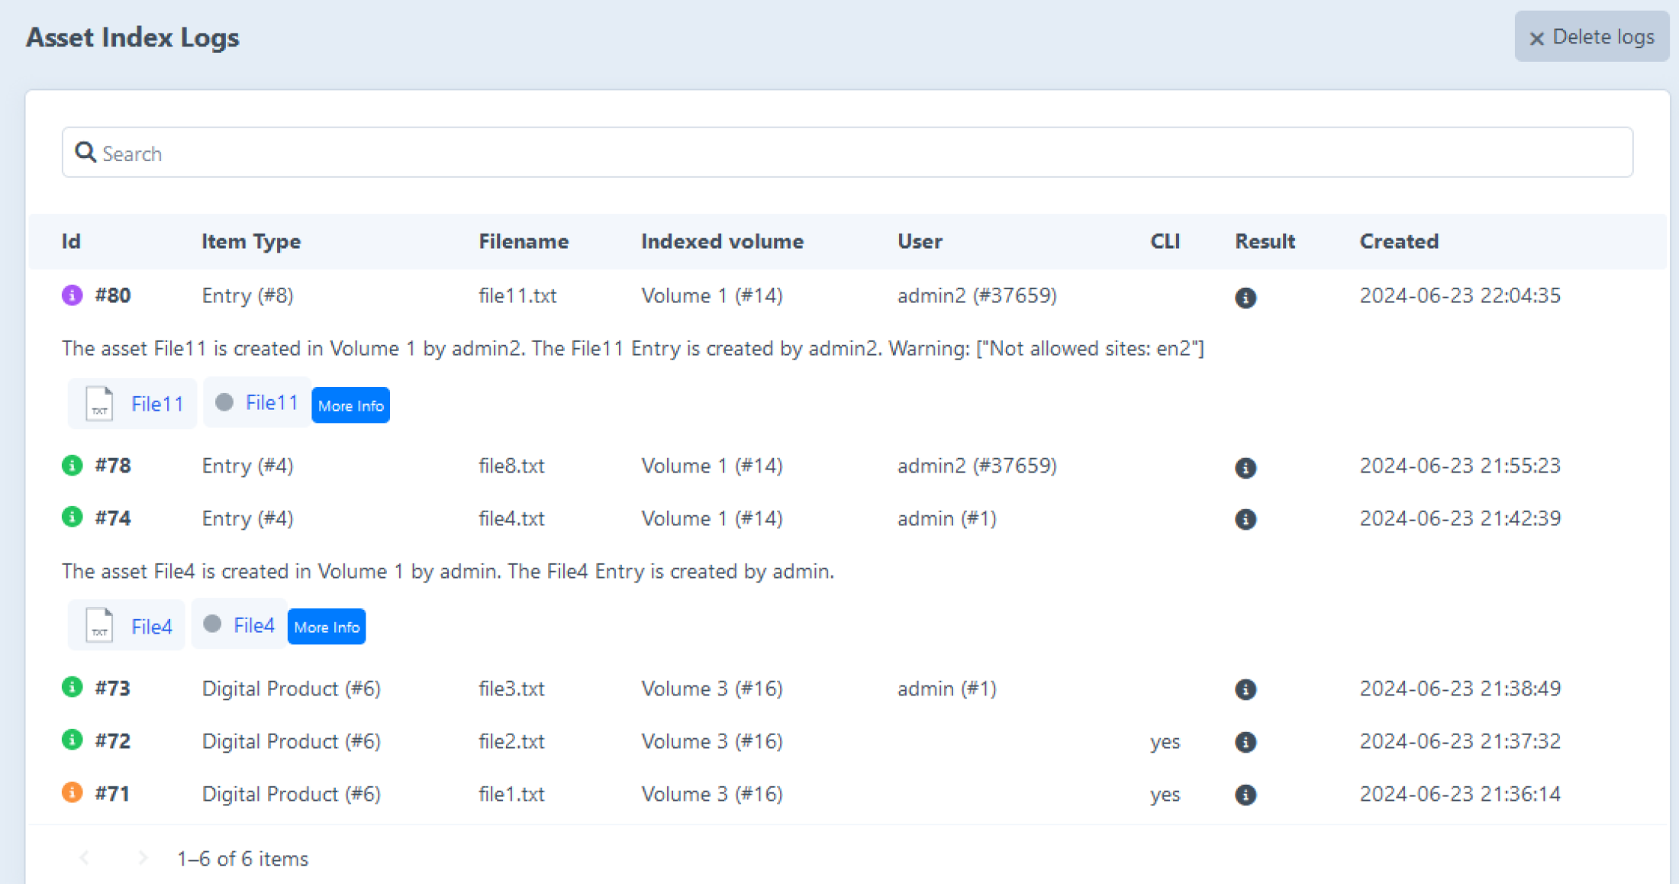Screen dimensions: 1679x884
Task: Open the Result info icon for file1.txt
Action: pyautogui.click(x=1246, y=795)
